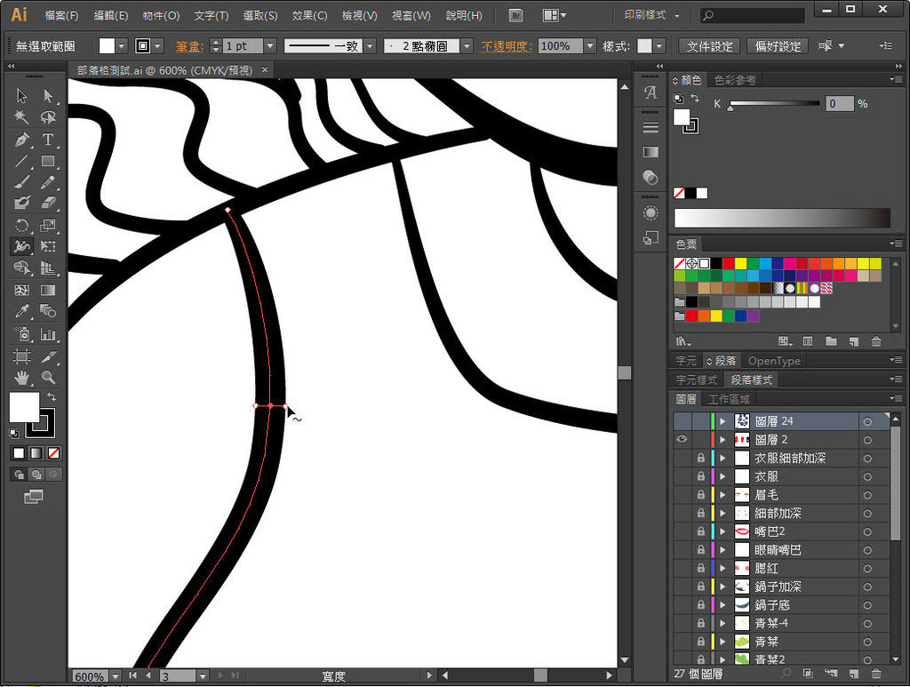
Task: Click the 文件設定 button
Action: coord(710,46)
